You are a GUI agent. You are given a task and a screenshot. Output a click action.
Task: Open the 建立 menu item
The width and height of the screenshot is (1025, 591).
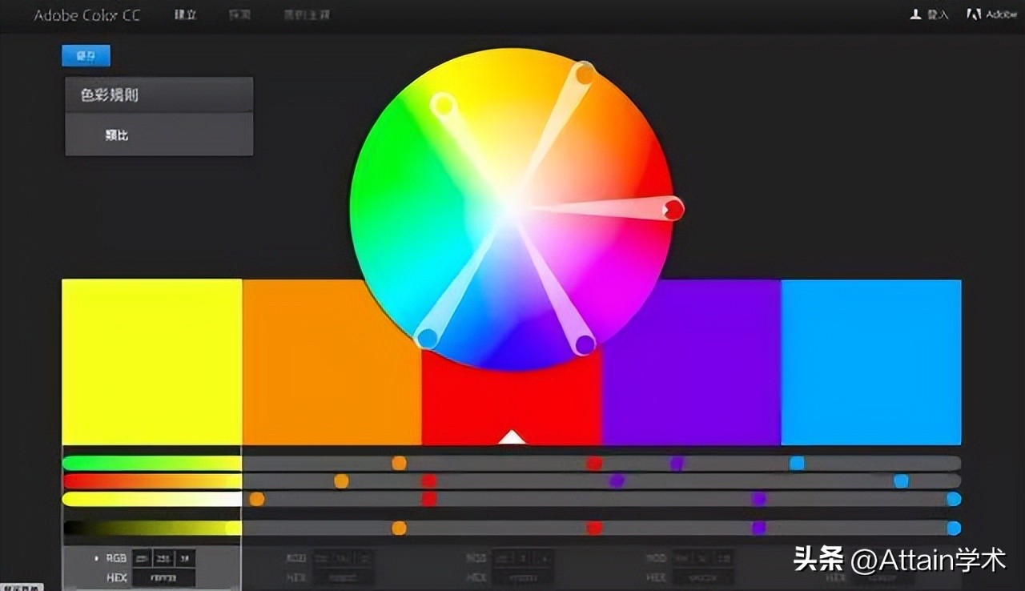(185, 15)
